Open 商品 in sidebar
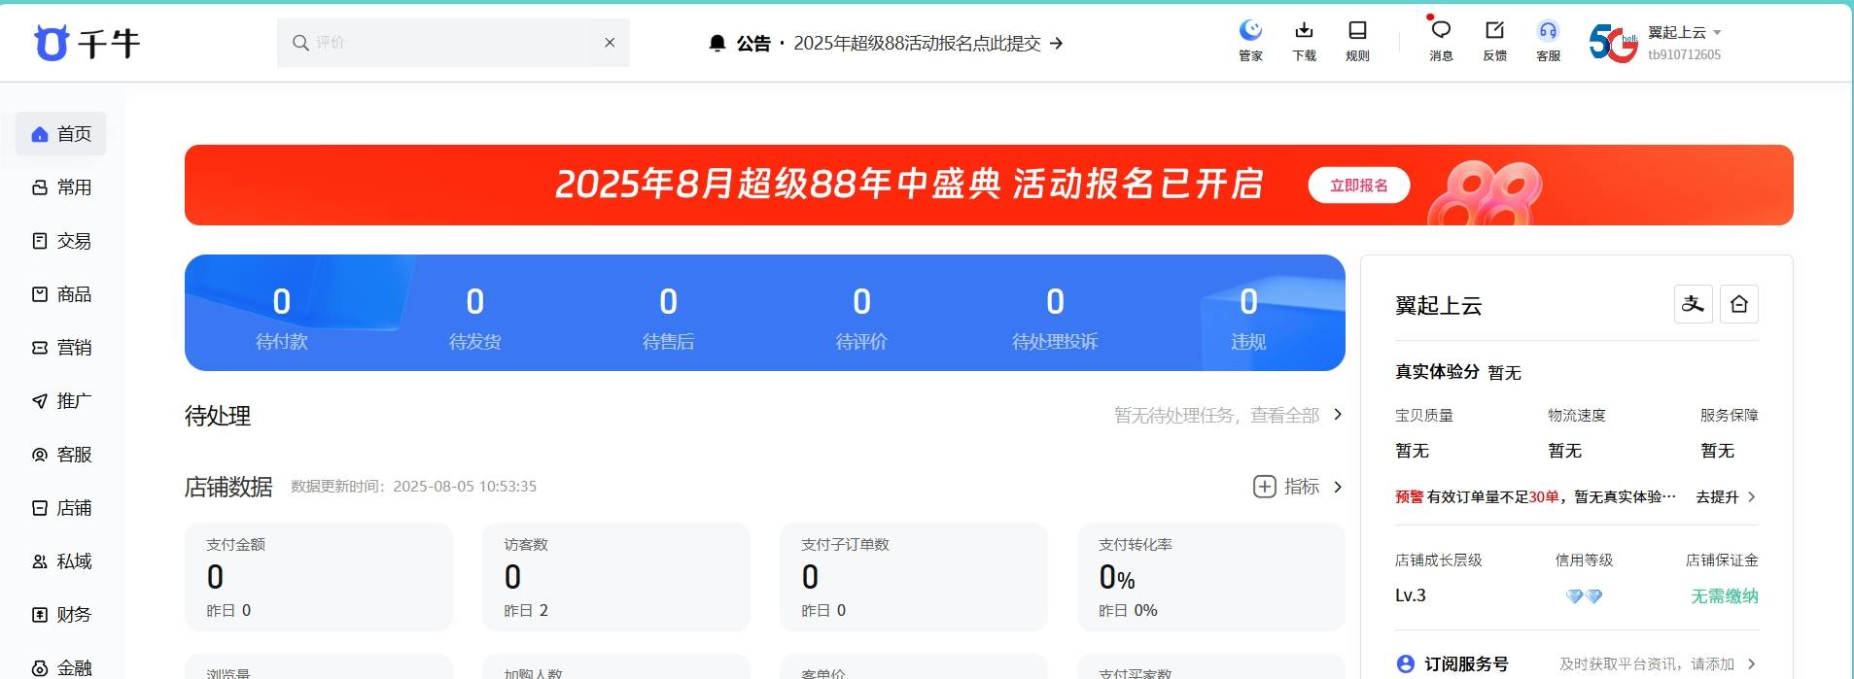 pyautogui.click(x=60, y=294)
